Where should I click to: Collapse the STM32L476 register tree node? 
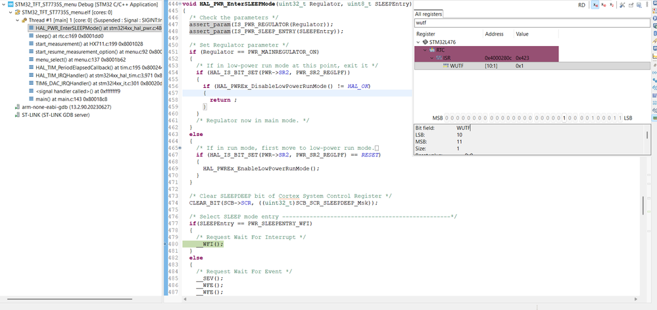pyautogui.click(x=419, y=41)
